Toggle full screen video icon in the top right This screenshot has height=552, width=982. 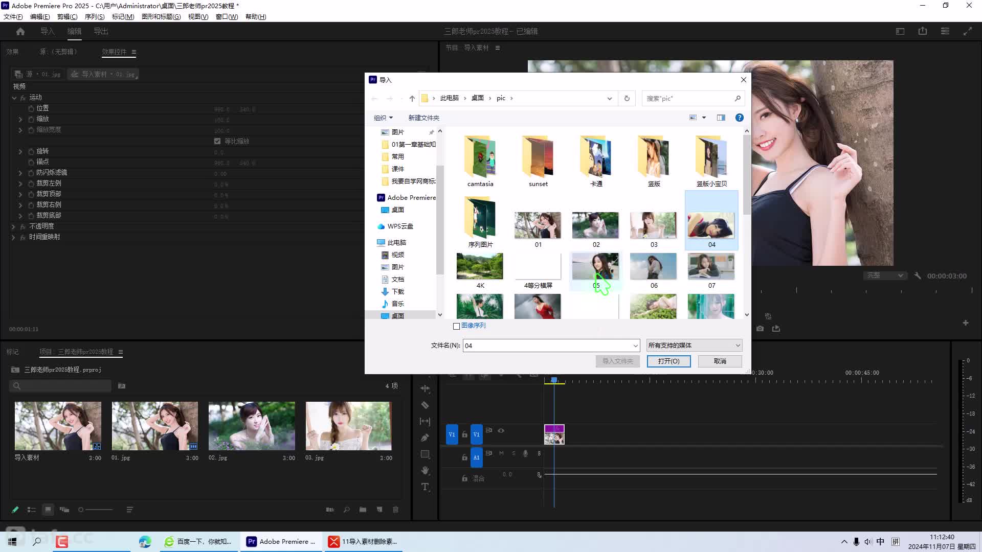click(968, 31)
